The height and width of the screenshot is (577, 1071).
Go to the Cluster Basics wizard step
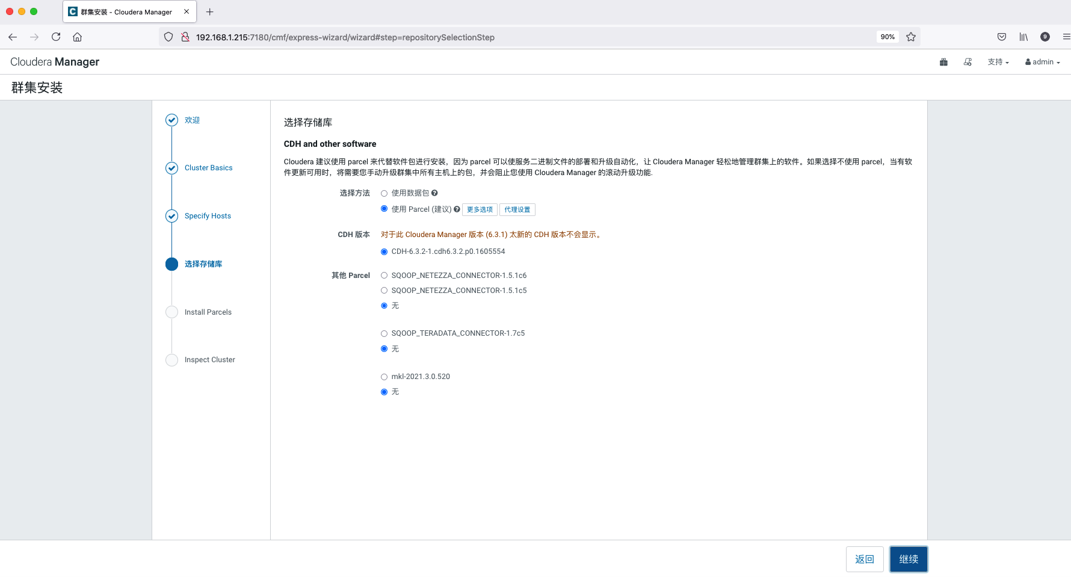[208, 168]
